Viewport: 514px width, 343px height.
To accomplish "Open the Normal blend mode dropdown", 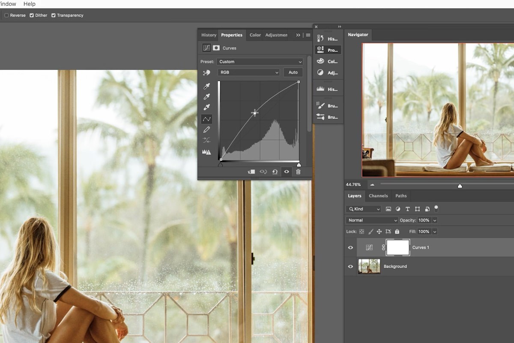I will pos(372,220).
